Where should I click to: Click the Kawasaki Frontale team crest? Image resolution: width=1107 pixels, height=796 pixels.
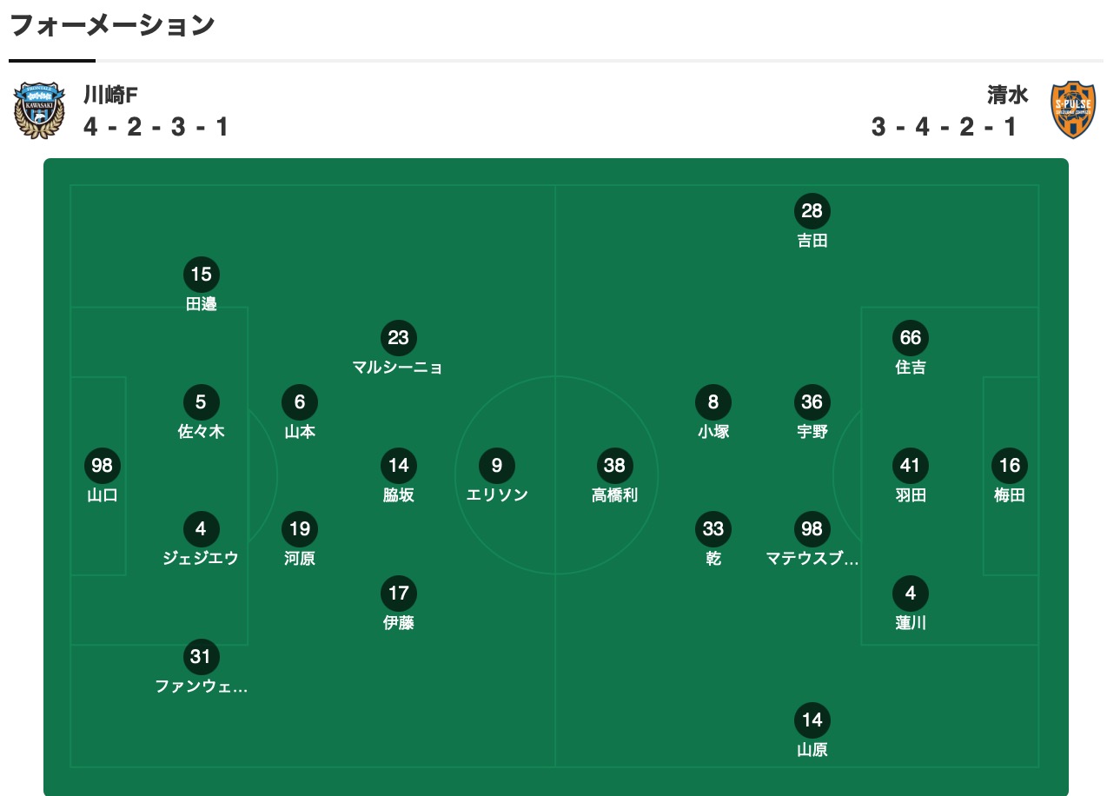(39, 110)
